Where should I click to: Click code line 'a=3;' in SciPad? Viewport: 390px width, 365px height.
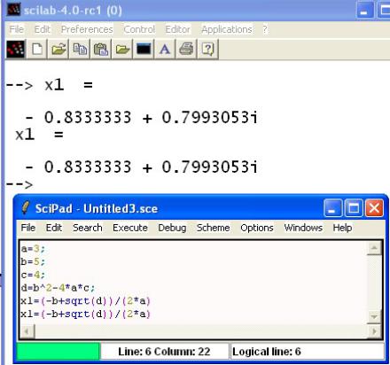(33, 249)
